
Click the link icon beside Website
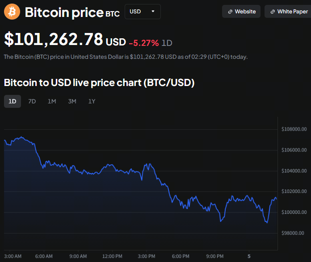click(230, 12)
